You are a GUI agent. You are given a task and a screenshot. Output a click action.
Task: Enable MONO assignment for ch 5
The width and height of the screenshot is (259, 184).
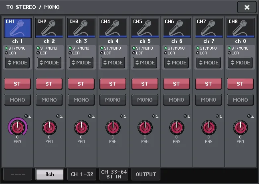145,100
